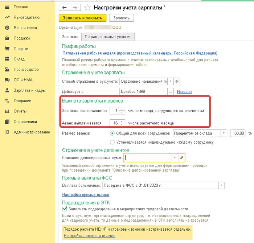Click the ellipsis picker for Действует с
The height and width of the screenshot is (243, 254).
coord(171,92)
